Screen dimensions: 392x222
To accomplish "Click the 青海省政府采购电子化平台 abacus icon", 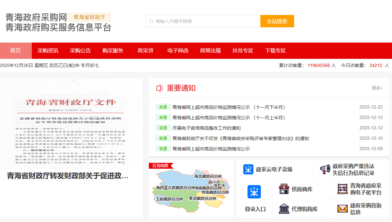I will point(342,189).
